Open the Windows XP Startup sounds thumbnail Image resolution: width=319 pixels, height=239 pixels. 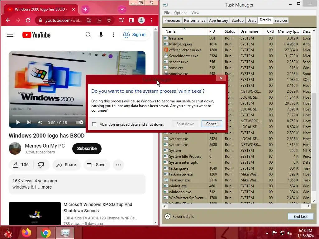35,213
